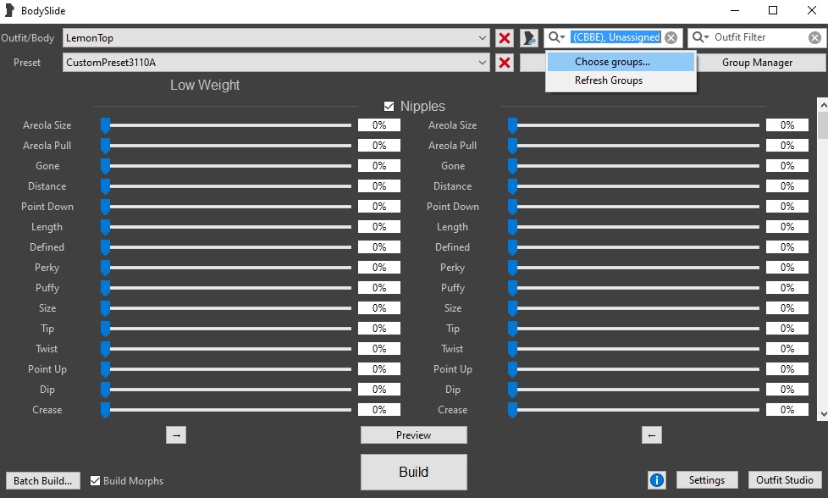Click the body silhouette icon beside outfit delete
This screenshot has height=498, width=828.
click(x=529, y=38)
